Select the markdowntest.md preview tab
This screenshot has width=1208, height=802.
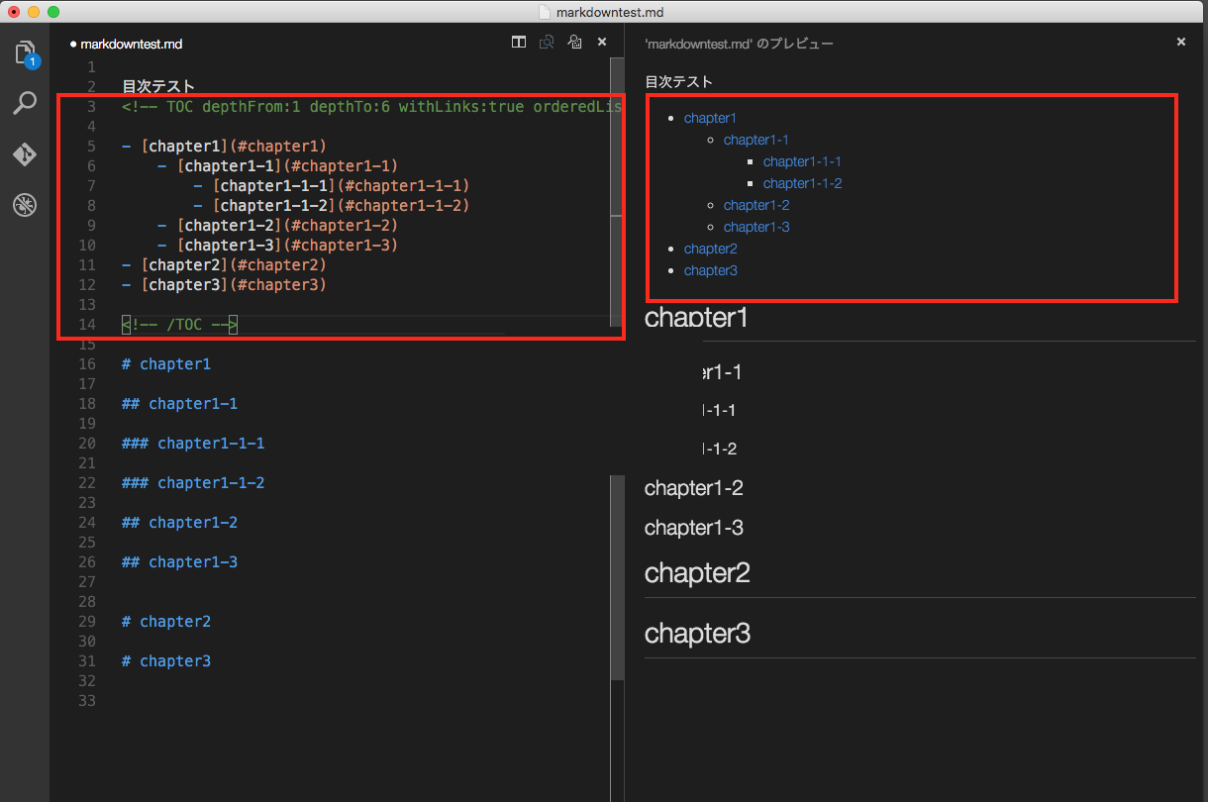(738, 44)
